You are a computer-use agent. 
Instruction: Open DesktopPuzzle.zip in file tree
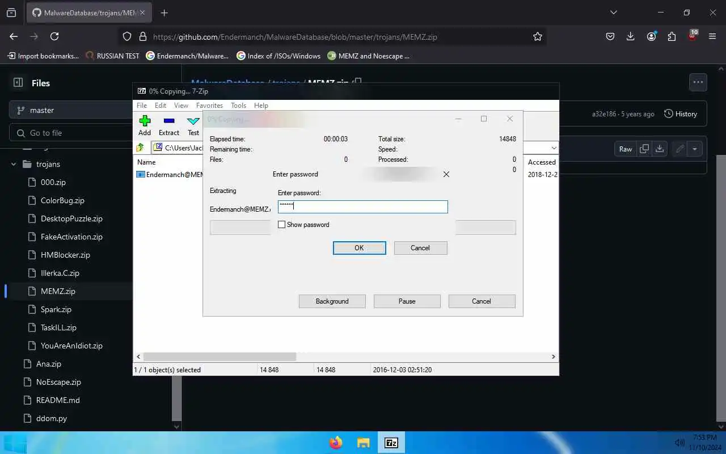point(71,218)
